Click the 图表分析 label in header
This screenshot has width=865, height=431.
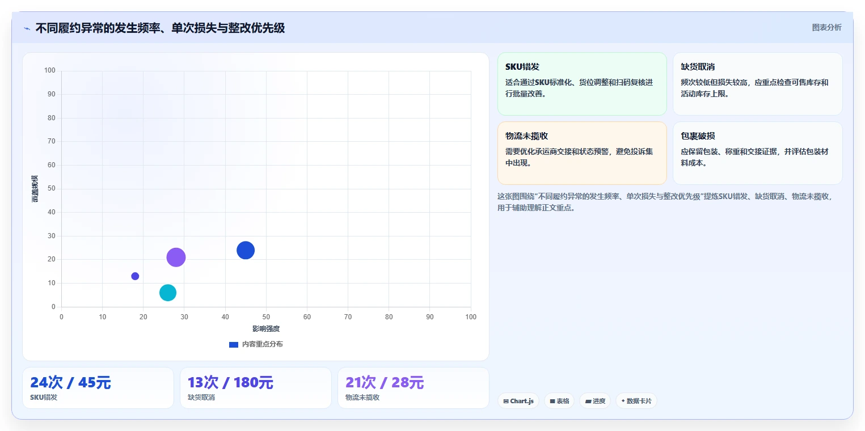(826, 27)
